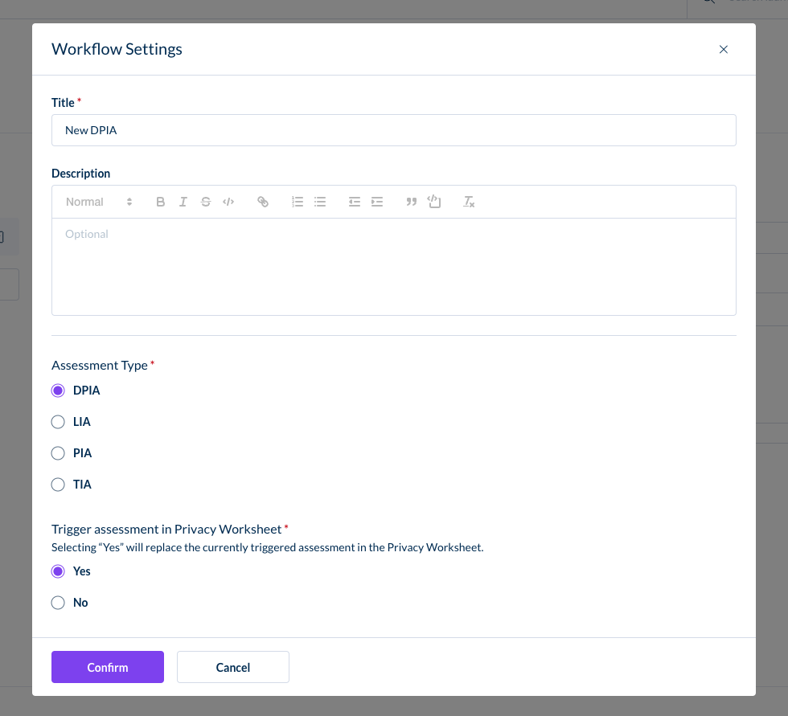This screenshot has height=716, width=788.
Task: Decrease indent in description editor
Action: 355,202
